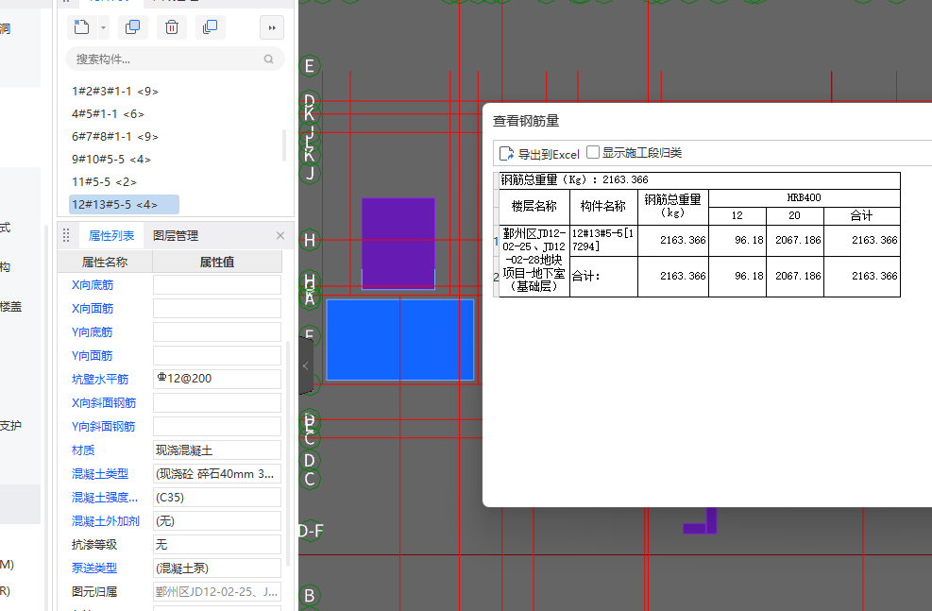Click the X向底筋 property name link
932x611 pixels.
click(93, 284)
